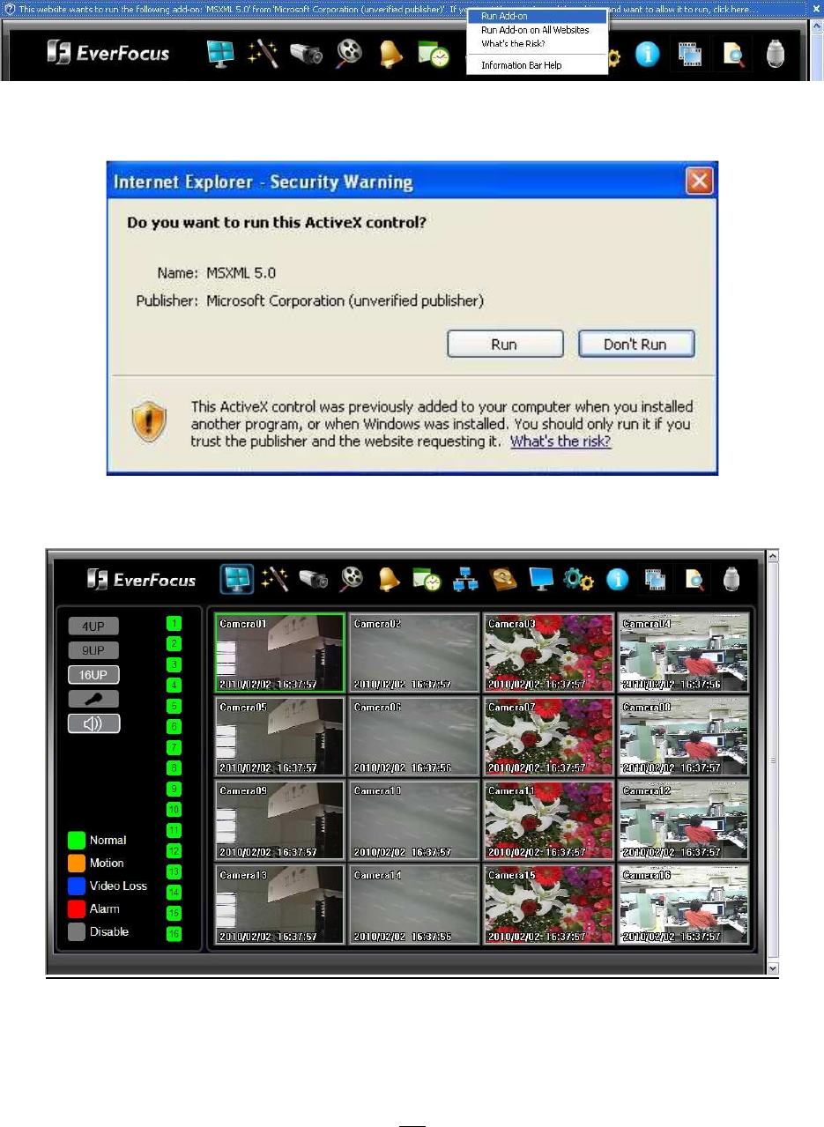Click camera icon under the add-on info bar

(307, 55)
